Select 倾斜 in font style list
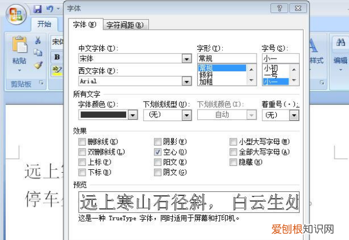 click(222, 75)
